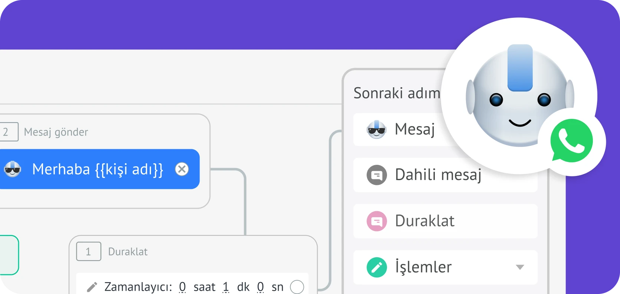Choose Dahili mesaj in Sonraki adım list
Image resolution: width=620 pixels, height=294 pixels.
pos(438,175)
